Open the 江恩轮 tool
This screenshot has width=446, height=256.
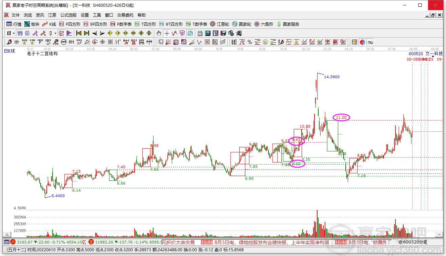pos(220,24)
